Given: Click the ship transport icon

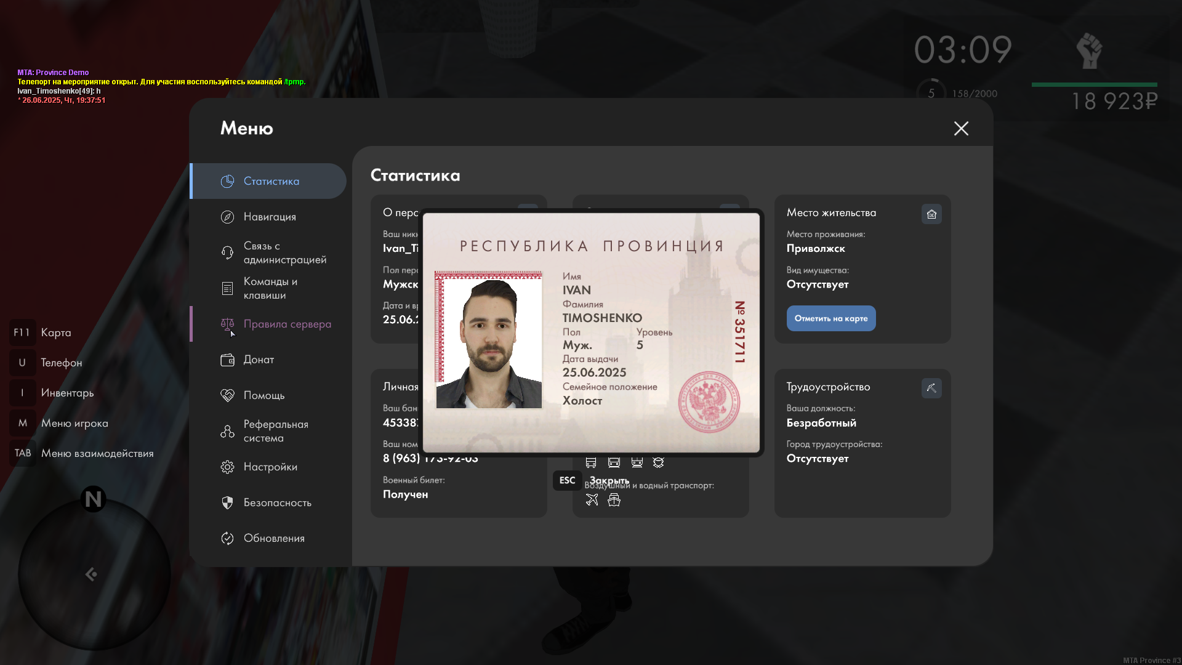Looking at the screenshot, I should (x=614, y=500).
